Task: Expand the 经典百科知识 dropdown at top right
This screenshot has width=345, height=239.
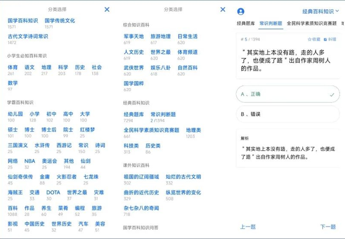Action: pos(321,11)
